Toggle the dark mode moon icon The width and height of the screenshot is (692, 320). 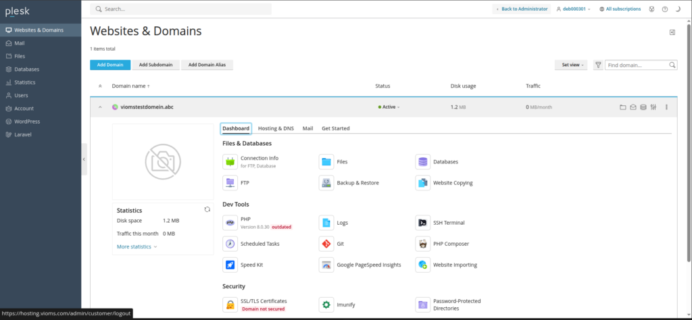(678, 9)
